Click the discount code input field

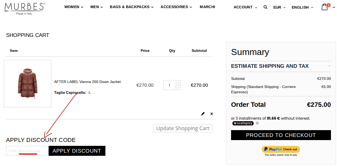(27, 151)
